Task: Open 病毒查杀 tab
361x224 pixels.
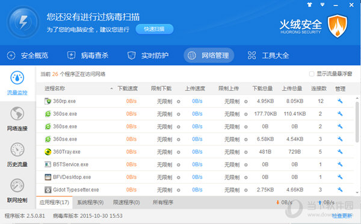Action: (88, 55)
